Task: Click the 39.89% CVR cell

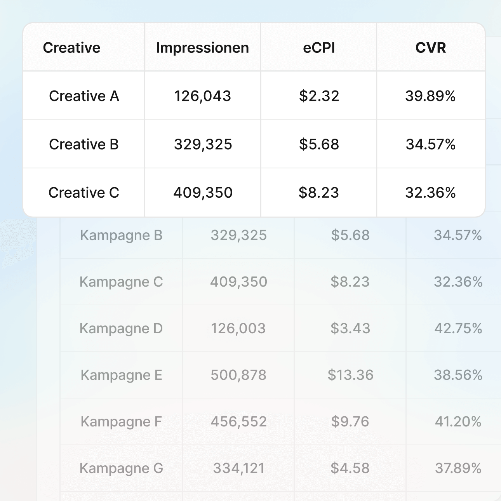Action: click(x=430, y=96)
